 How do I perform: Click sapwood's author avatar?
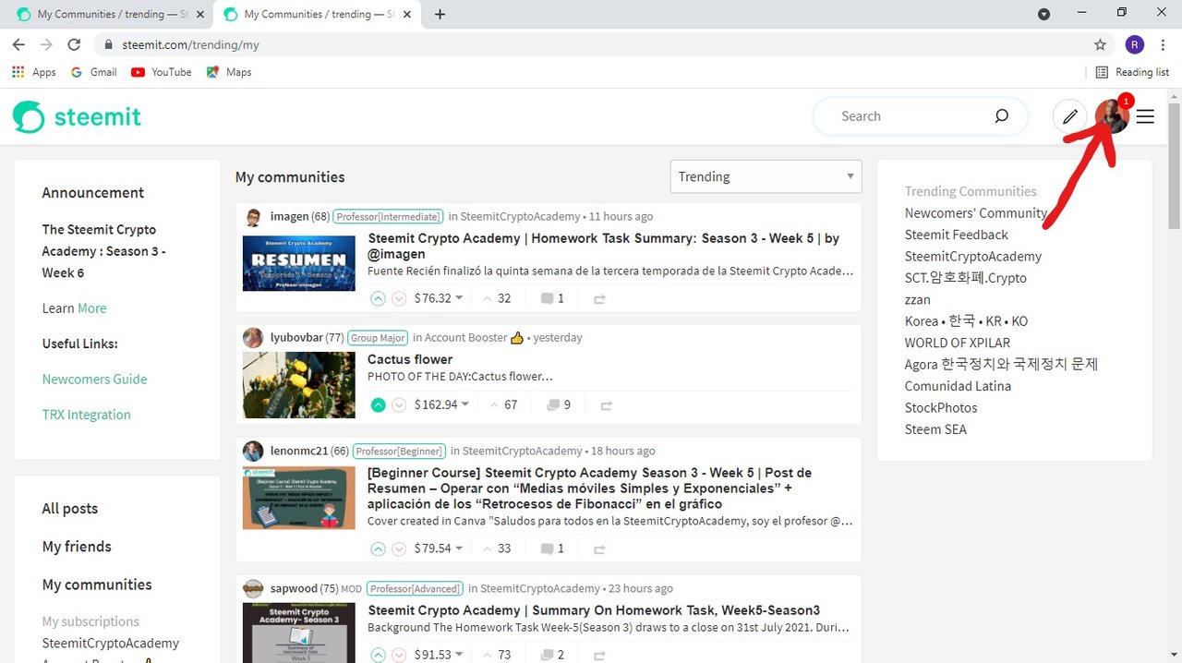[253, 588]
